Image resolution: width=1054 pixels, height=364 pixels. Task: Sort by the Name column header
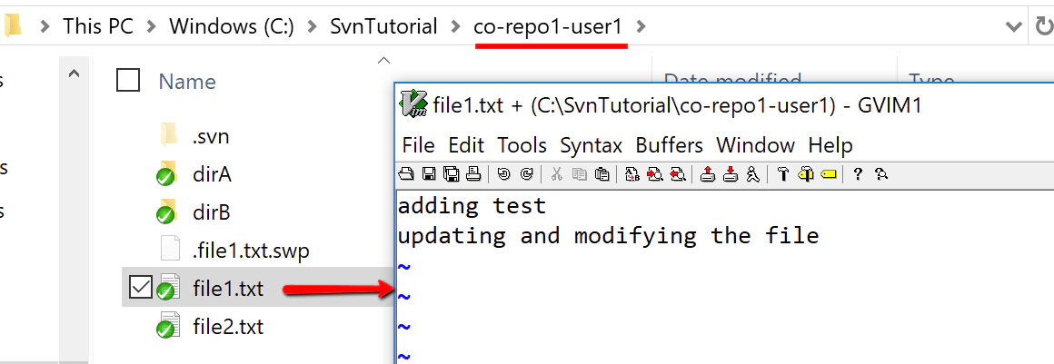click(187, 82)
